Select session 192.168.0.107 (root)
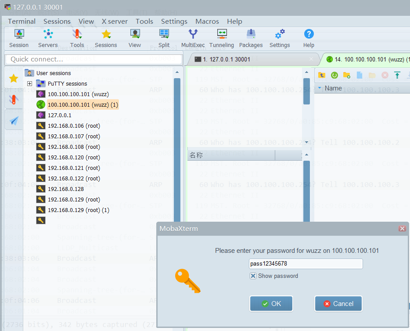Image resolution: width=410 pixels, height=331 pixels. 74,136
